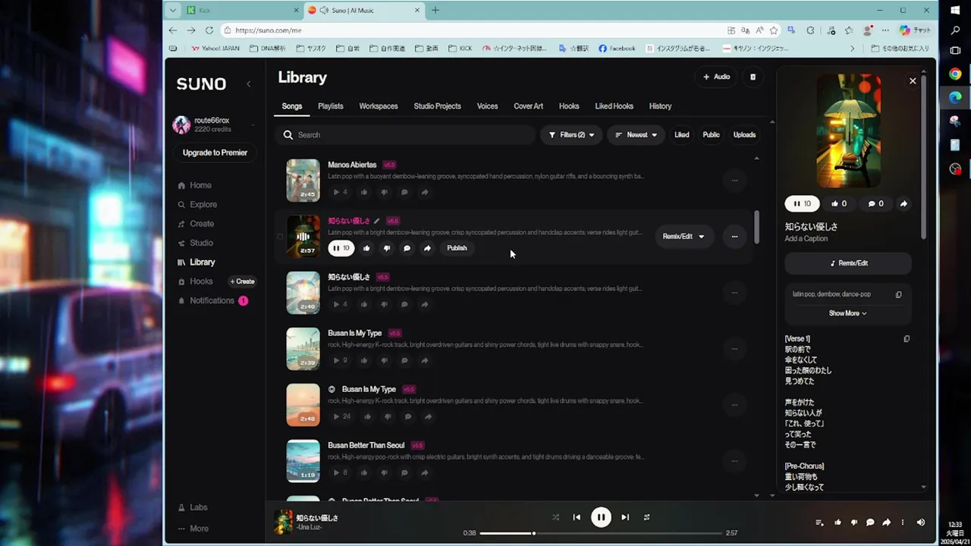
Task: Skip to previous track
Action: [x=577, y=517]
